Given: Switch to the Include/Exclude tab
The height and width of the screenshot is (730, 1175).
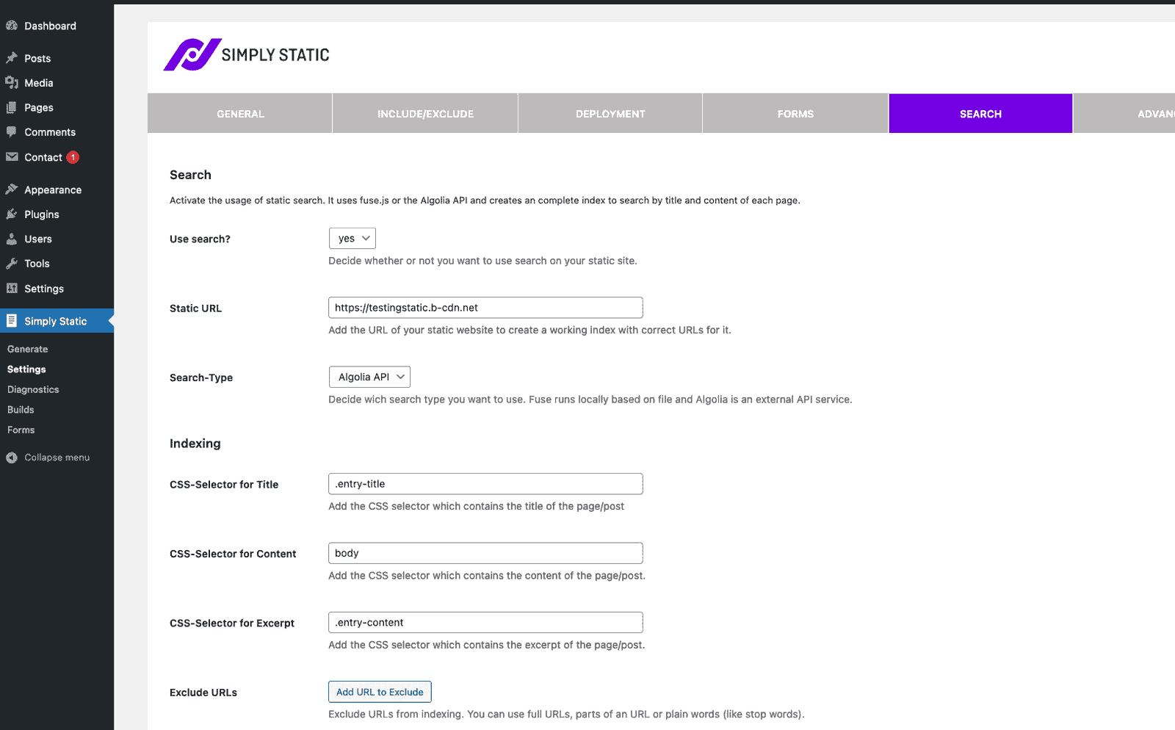Looking at the screenshot, I should click(425, 114).
